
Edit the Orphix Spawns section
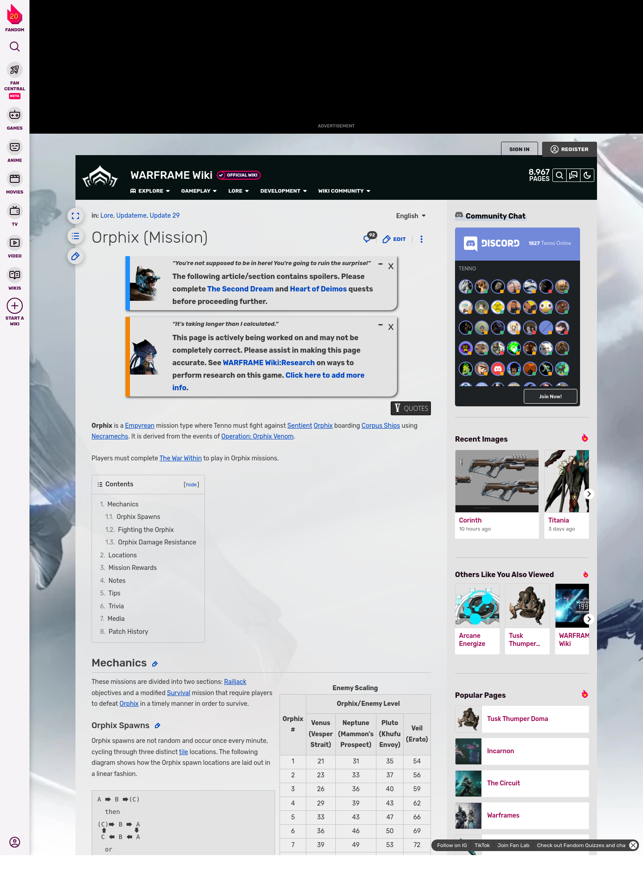point(157,726)
